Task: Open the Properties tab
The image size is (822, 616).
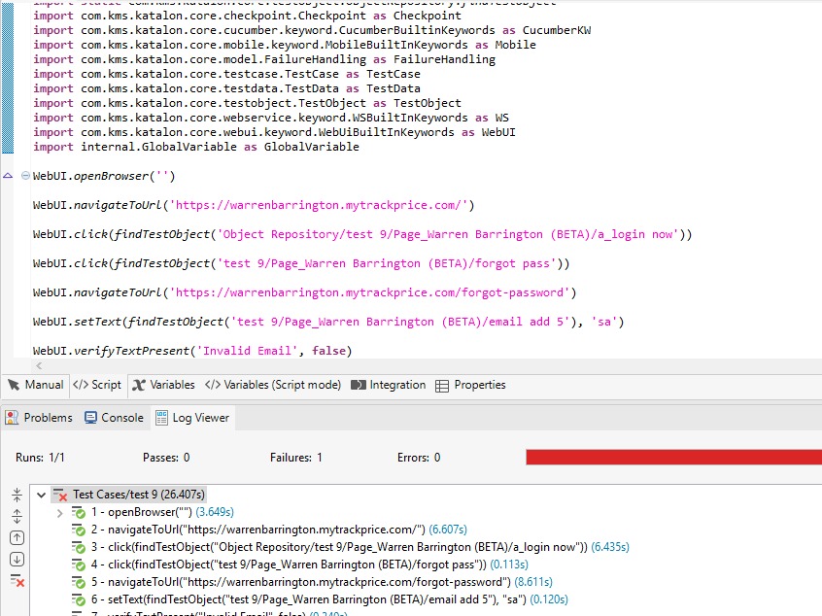Action: [470, 385]
